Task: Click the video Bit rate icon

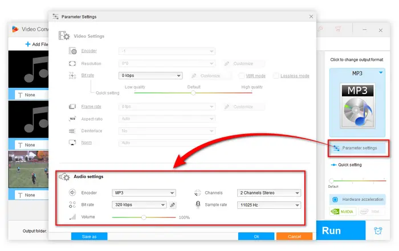Action: coord(72,75)
